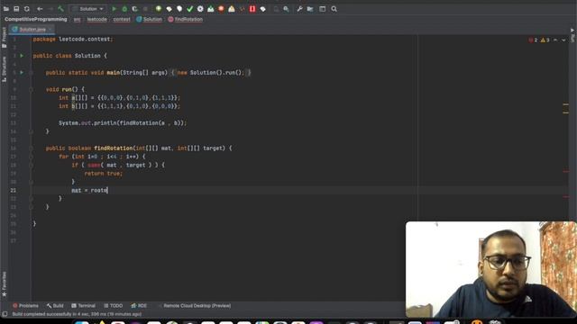Image resolution: width=577 pixels, height=324 pixels.
Task: Click the yellow warnings count indicator
Action: [545, 40]
